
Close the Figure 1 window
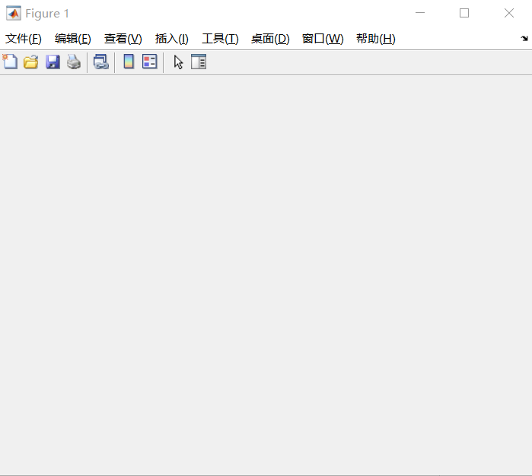pos(509,13)
